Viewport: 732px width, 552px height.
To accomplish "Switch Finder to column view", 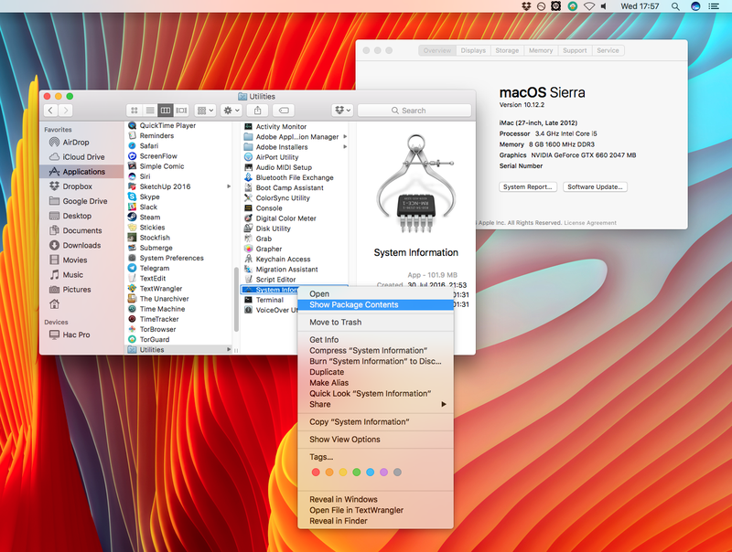I will click(166, 111).
